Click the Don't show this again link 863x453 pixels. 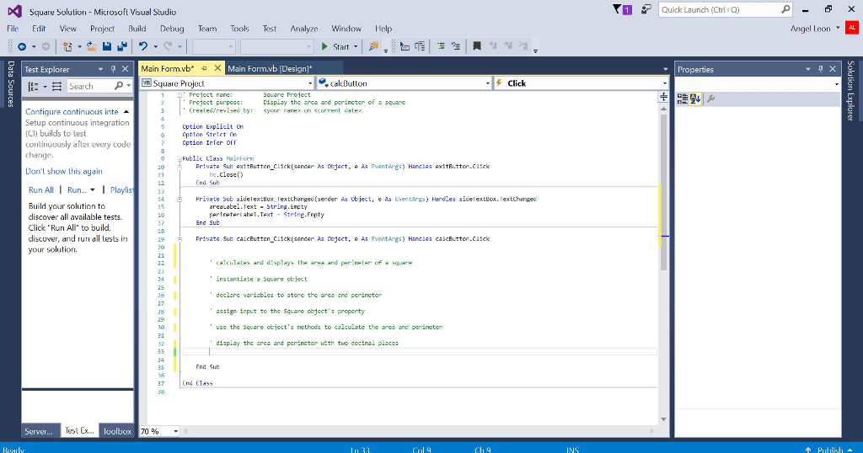[x=64, y=171]
